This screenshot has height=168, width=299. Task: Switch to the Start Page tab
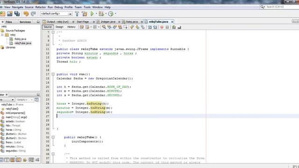[83, 22]
